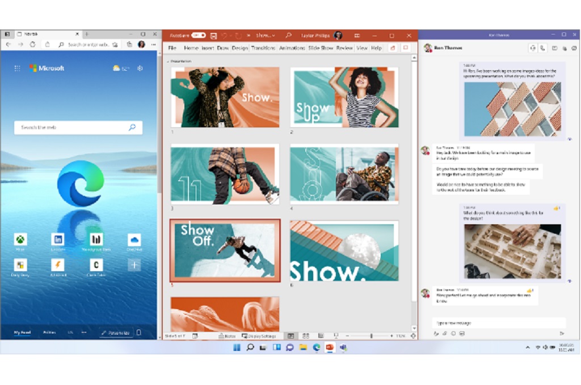Image resolution: width=581 pixels, height=385 pixels.
Task: Open page settings gear on new tab
Action: pos(140,68)
